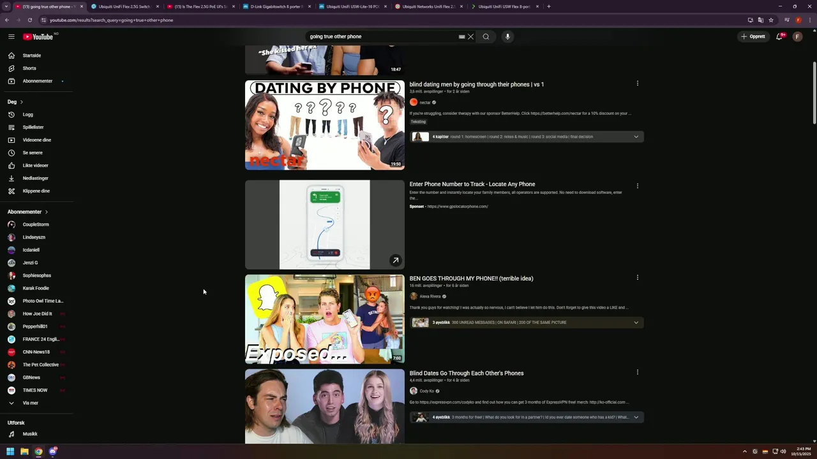Image resolution: width=817 pixels, height=459 pixels.
Task: Switch to Ubiquiti UniFi USW Flex 8-port tab
Action: pos(504,6)
